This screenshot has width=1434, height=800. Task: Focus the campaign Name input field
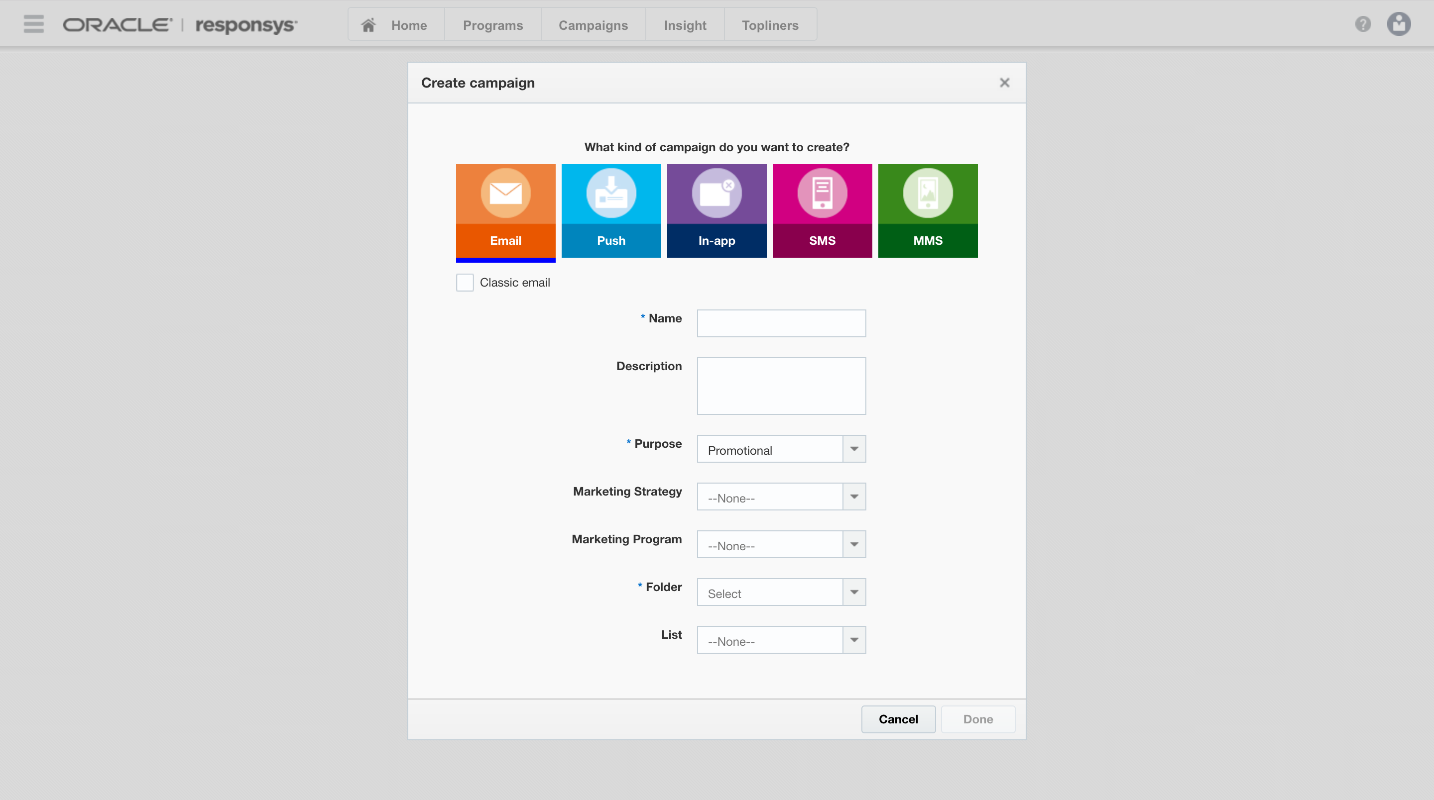tap(781, 323)
